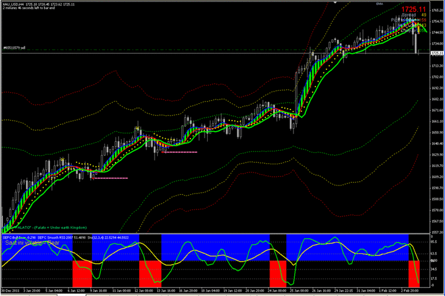The height and width of the screenshot is (296, 445).
Task: Select the current price tag on price axis
Action: (436, 54)
